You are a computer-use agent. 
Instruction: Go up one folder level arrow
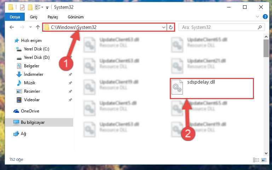coord(37,27)
